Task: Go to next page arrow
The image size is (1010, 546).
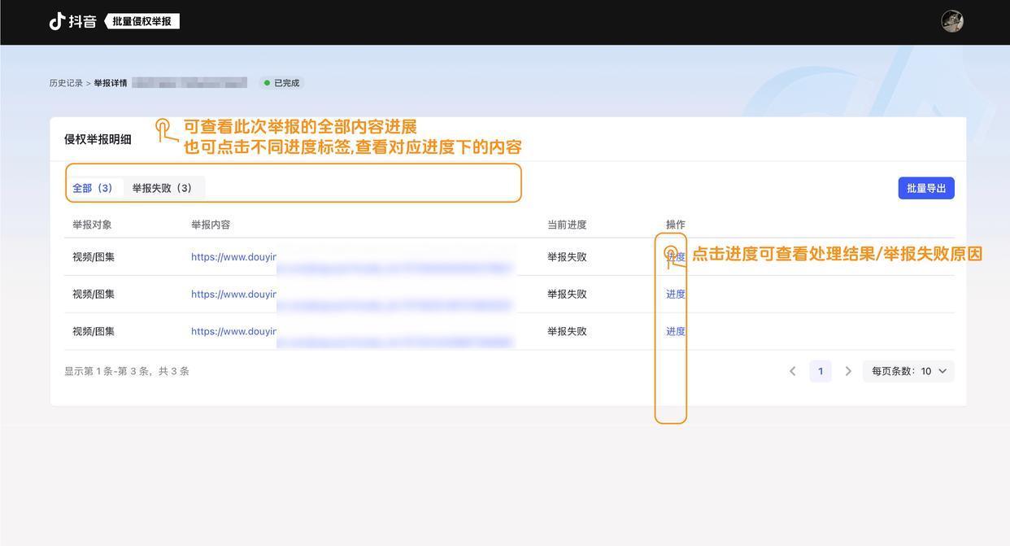Action: pyautogui.click(x=848, y=371)
